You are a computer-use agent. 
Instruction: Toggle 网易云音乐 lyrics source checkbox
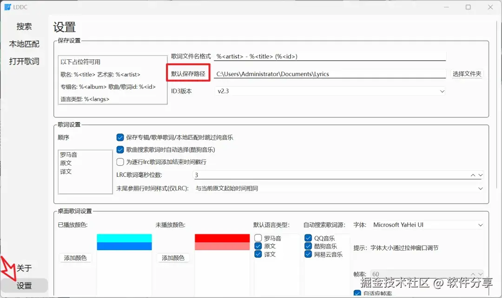[x=308, y=254]
